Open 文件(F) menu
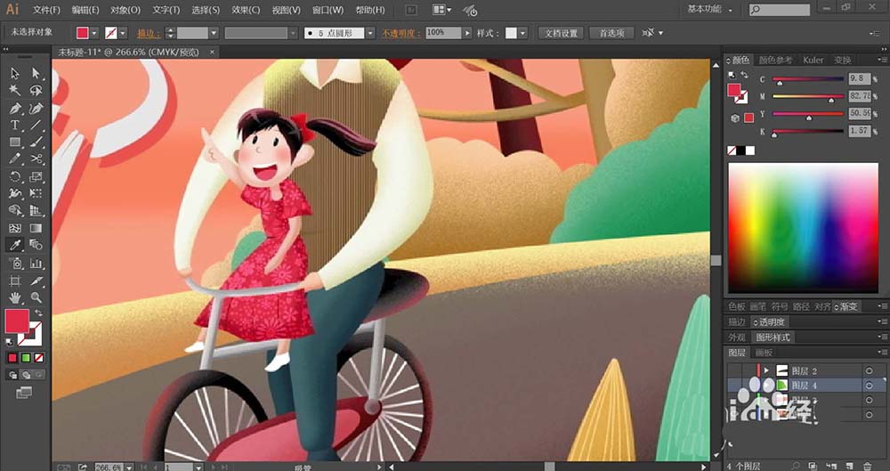The width and height of the screenshot is (890, 471). click(46, 10)
